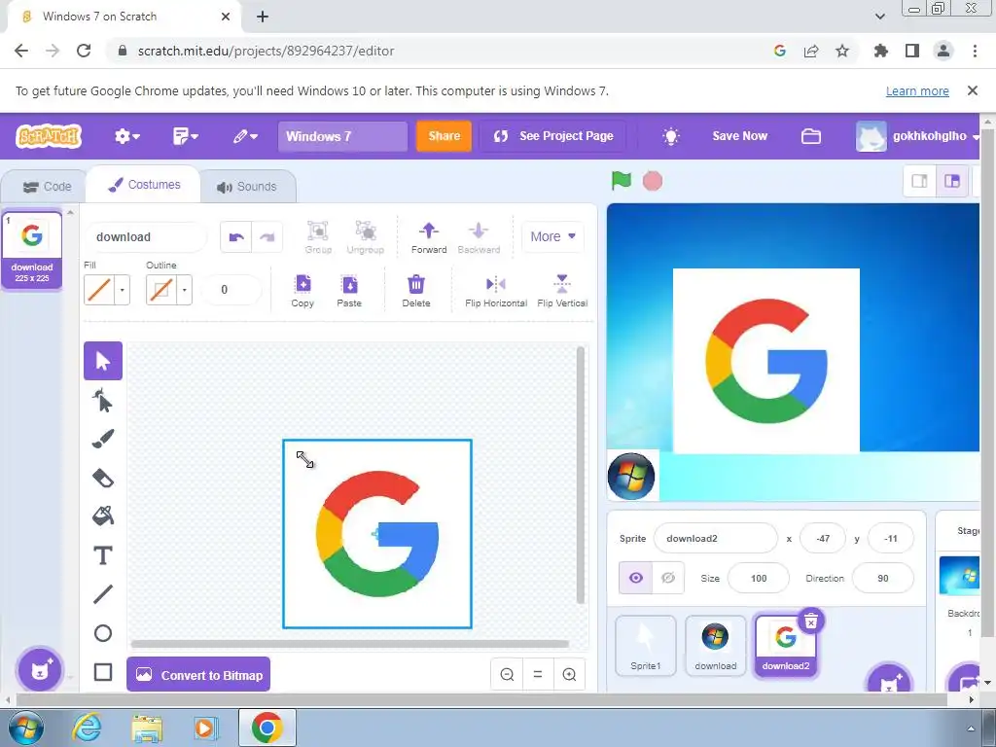Viewport: 996px width, 747px height.
Task: Select the Fill bucket tool
Action: point(103,516)
